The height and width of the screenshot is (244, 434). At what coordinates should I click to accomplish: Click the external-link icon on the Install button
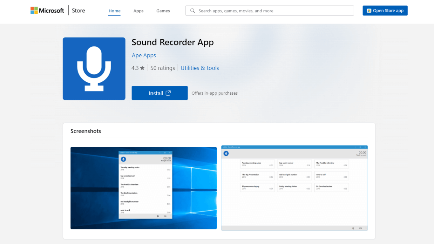coord(168,93)
